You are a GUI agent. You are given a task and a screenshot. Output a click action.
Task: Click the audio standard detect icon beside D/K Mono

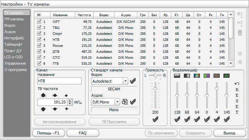pos(125,102)
